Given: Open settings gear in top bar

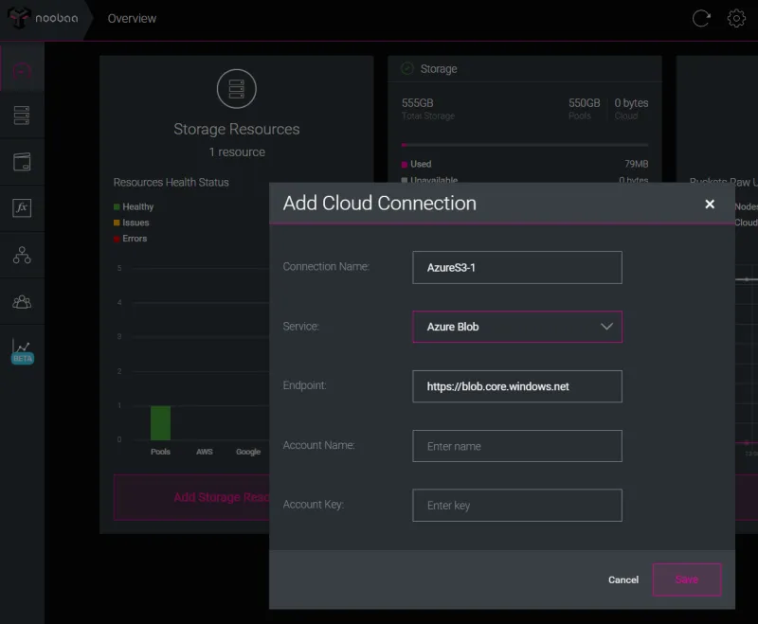Looking at the screenshot, I should click(x=735, y=18).
